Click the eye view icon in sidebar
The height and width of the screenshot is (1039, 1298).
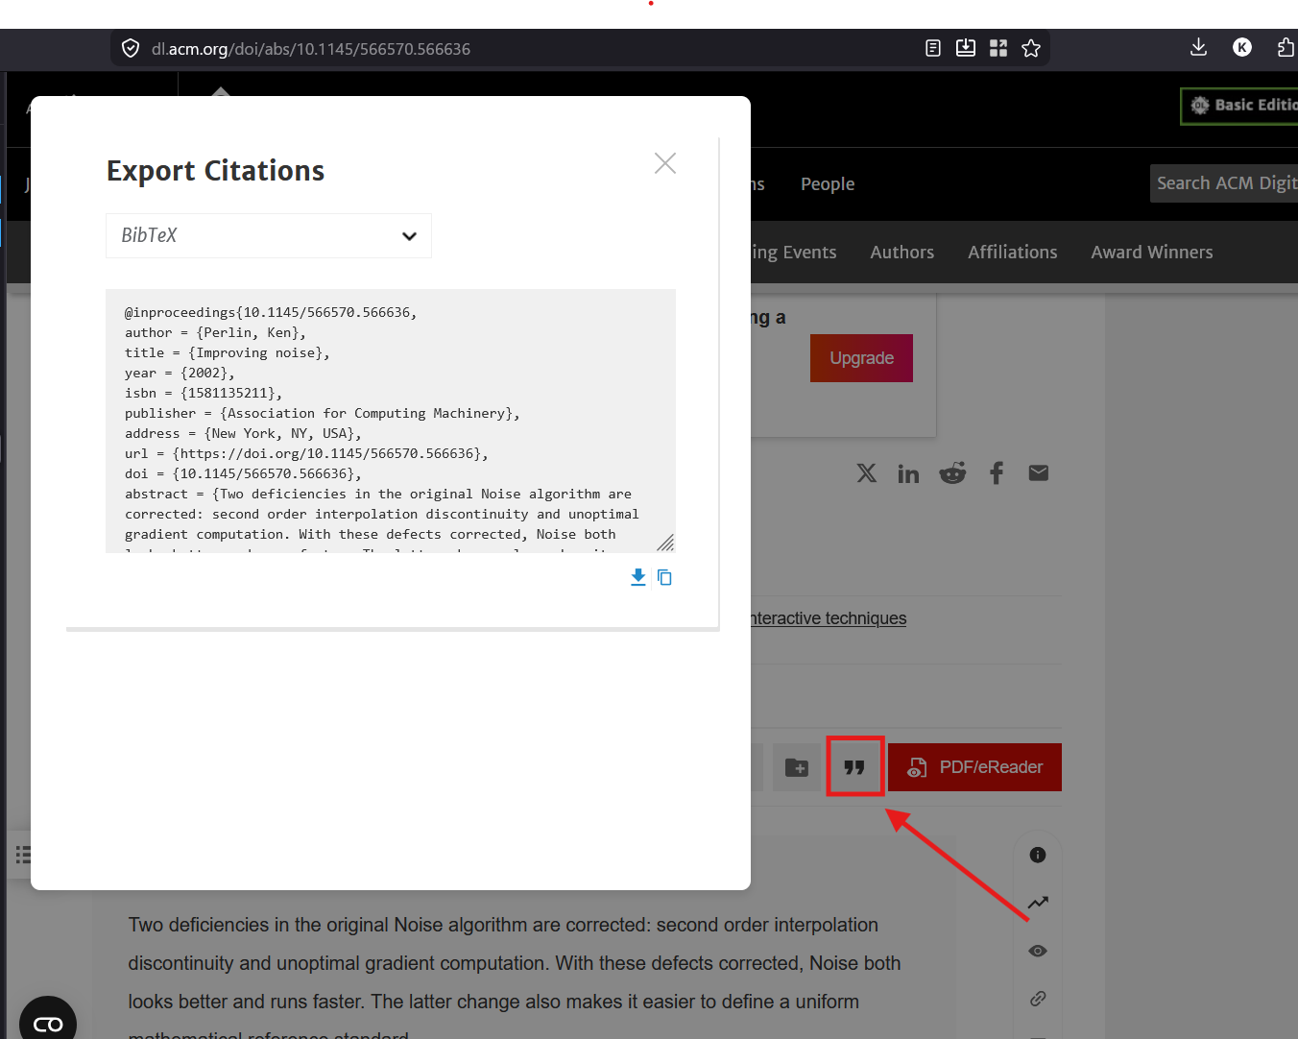pos(1038,951)
